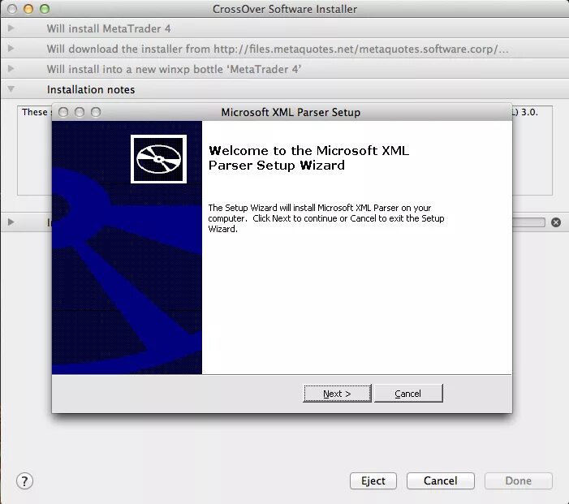
Task: Expand the 'Will install MetaTrader 4' section
Action: point(11,28)
